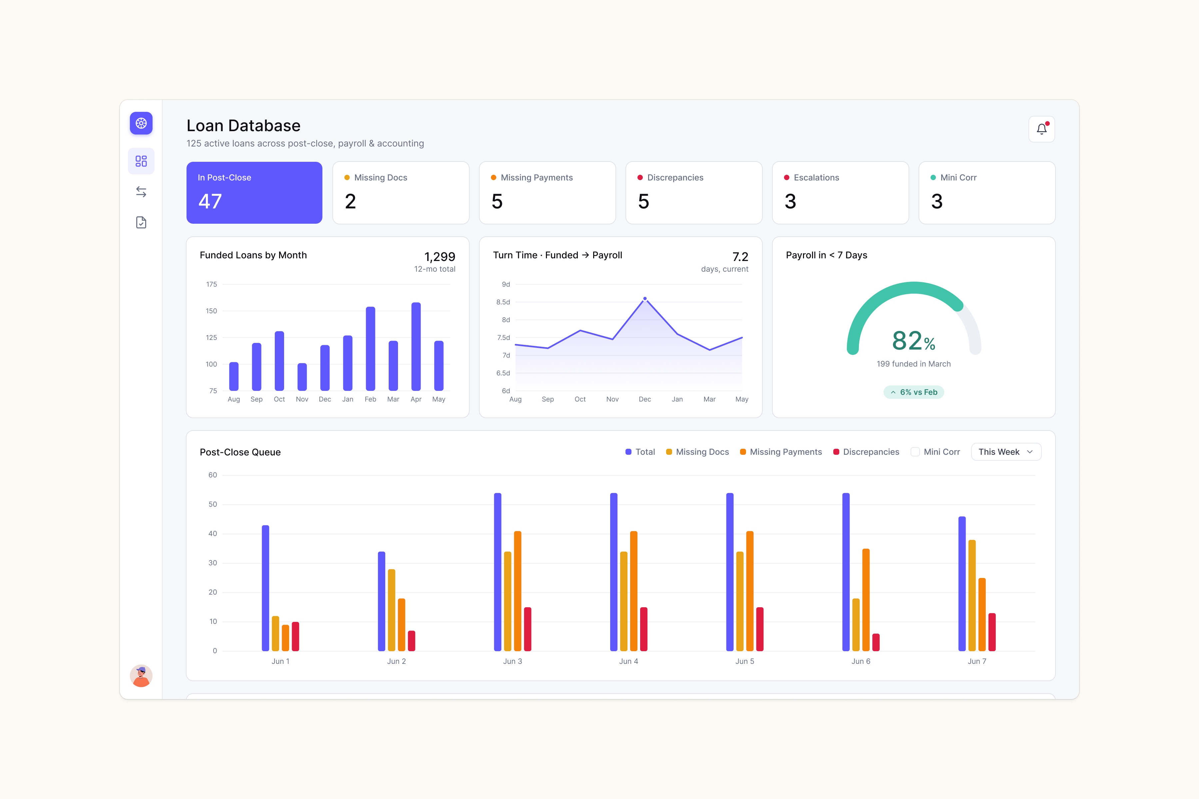
Task: Select the In Post-Close card
Action: tap(254, 193)
